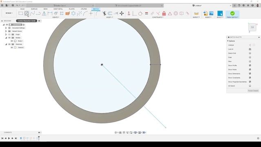Collapse the Bodies tree node

(x=6, y=38)
